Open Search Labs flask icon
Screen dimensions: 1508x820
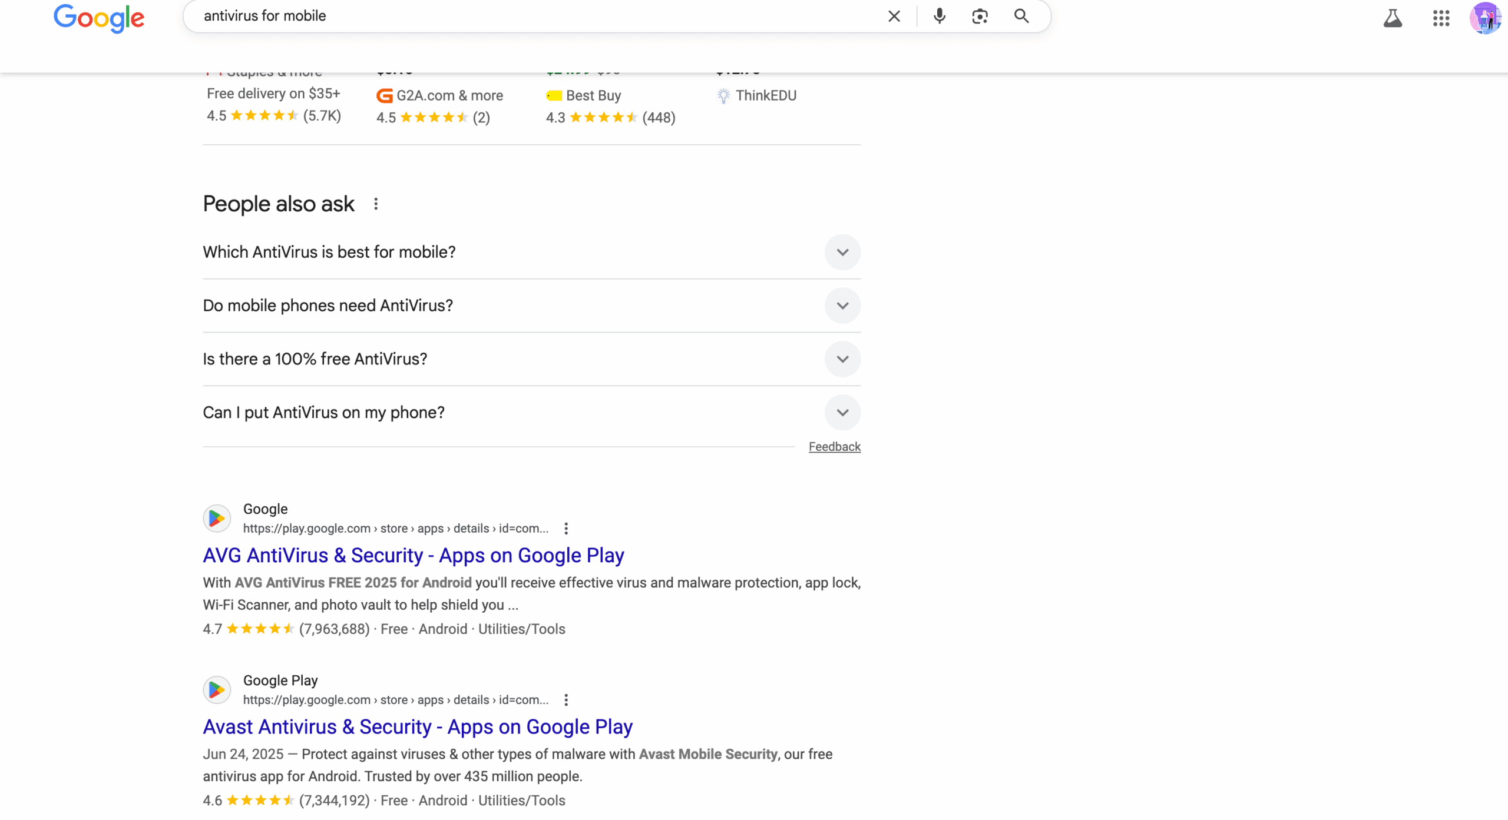pyautogui.click(x=1393, y=18)
